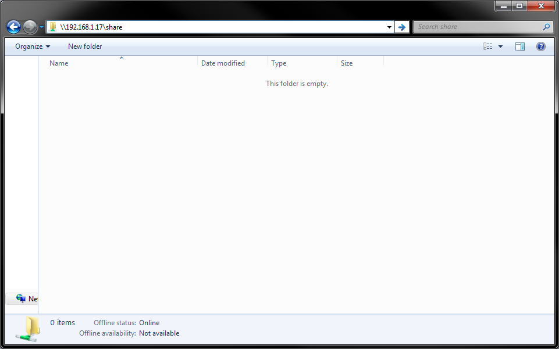
Task: Toggle the preview pane
Action: coord(520,46)
